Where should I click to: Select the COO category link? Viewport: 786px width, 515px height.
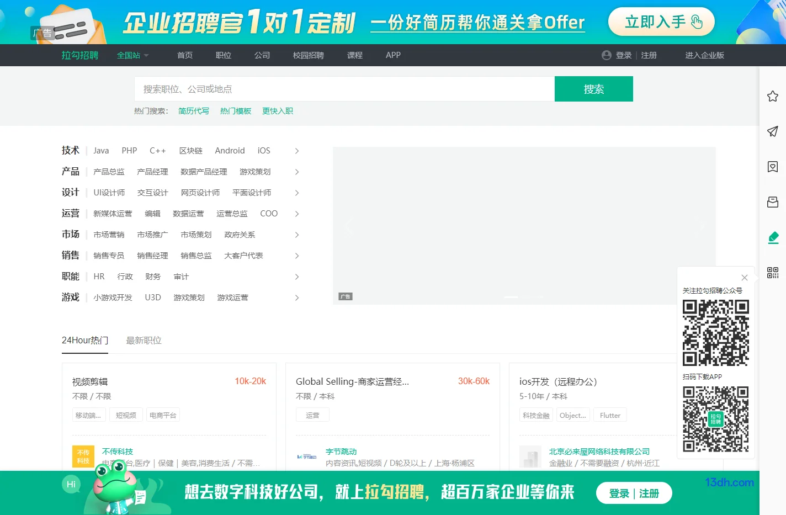[x=269, y=214]
